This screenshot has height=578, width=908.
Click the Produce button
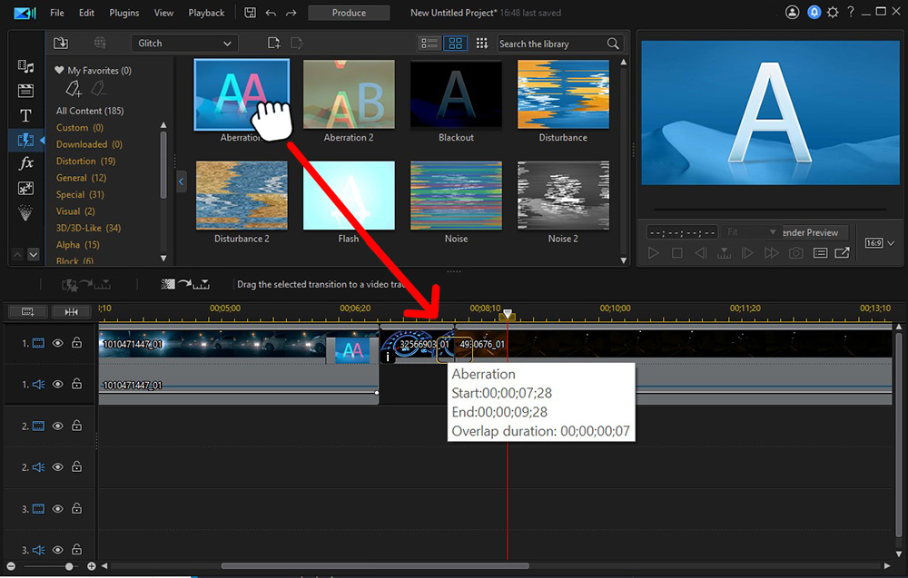[x=349, y=13]
